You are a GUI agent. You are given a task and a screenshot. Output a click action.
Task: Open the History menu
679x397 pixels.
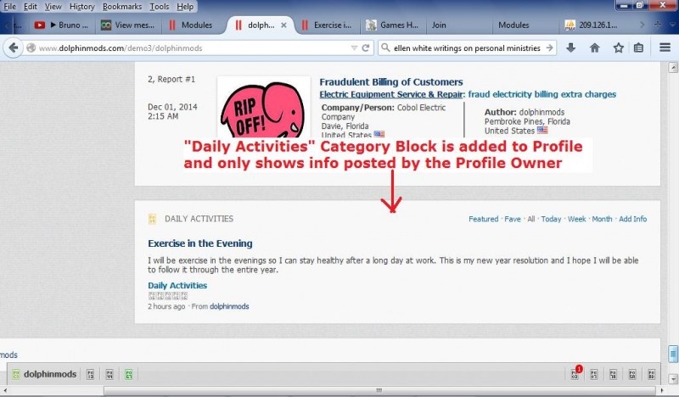coord(81,7)
